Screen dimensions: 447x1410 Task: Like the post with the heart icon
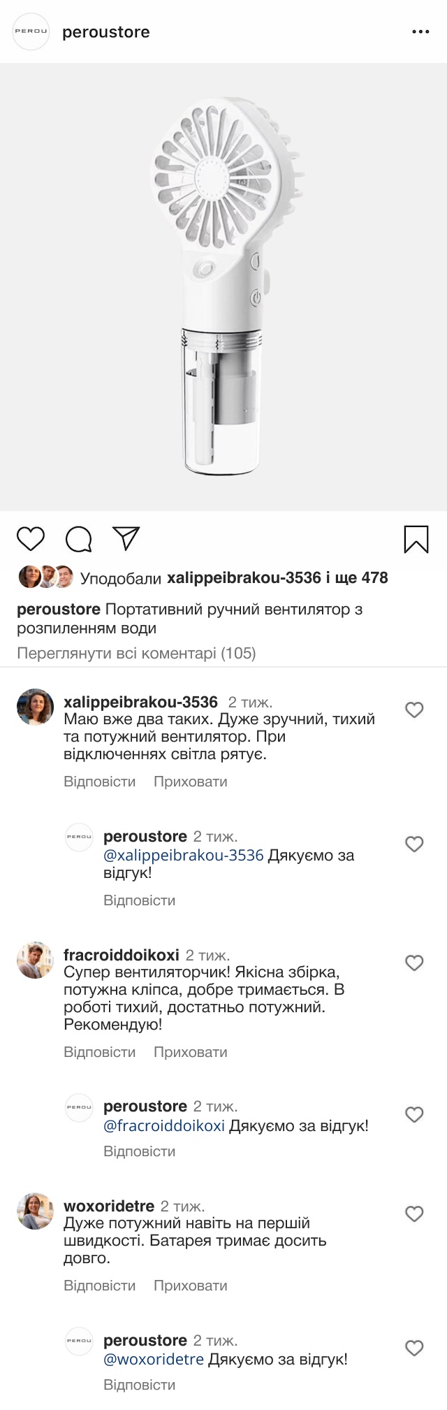click(31, 539)
